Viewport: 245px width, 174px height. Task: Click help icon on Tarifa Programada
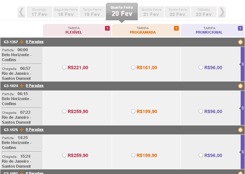[x=176, y=28]
